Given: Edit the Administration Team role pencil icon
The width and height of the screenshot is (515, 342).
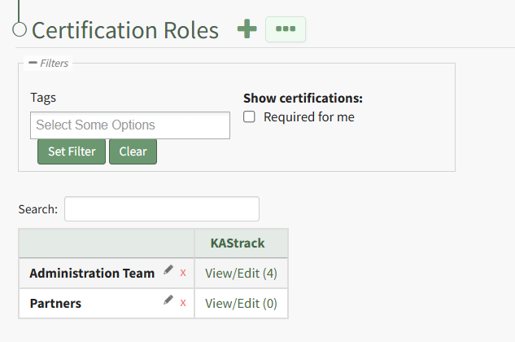Looking at the screenshot, I should tap(168, 271).
